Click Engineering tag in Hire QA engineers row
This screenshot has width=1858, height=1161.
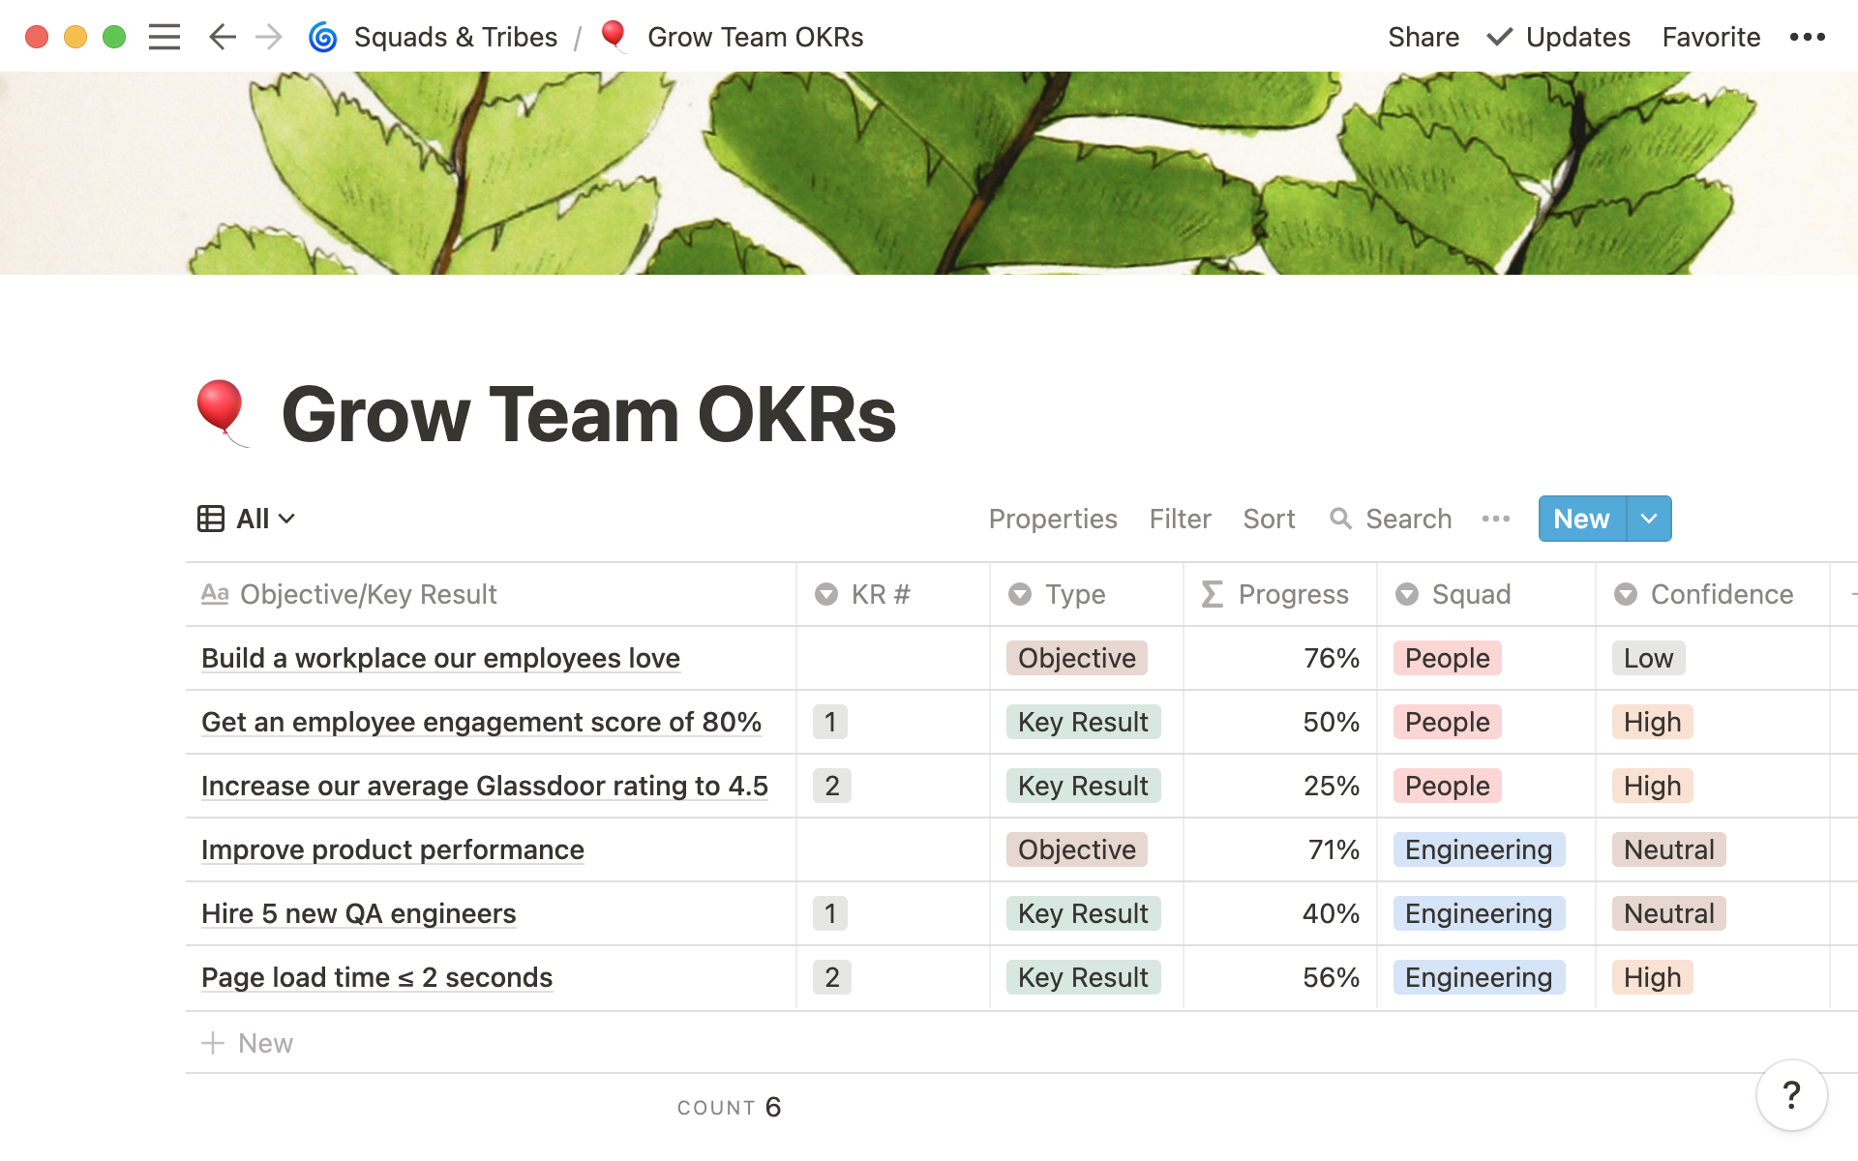coord(1479,913)
